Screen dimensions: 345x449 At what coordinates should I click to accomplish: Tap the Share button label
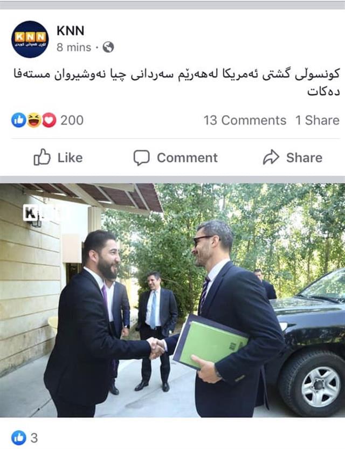[x=305, y=158]
